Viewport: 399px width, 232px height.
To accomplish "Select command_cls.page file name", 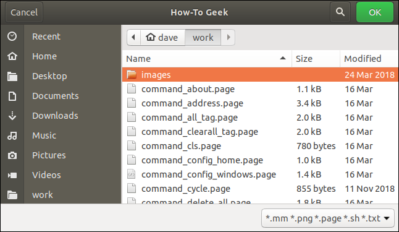I will click(181, 147).
